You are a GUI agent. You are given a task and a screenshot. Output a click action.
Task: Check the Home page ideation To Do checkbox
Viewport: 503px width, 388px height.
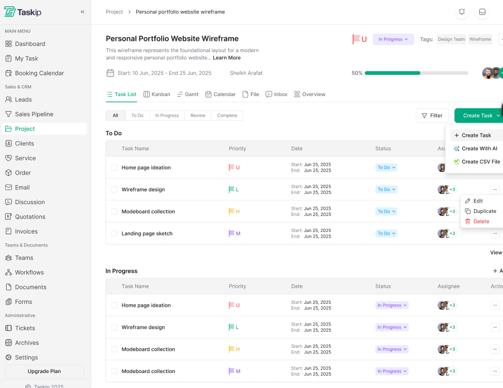pyautogui.click(x=114, y=168)
